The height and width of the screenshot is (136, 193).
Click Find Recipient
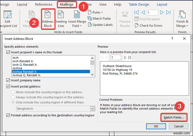click(x=147, y=19)
